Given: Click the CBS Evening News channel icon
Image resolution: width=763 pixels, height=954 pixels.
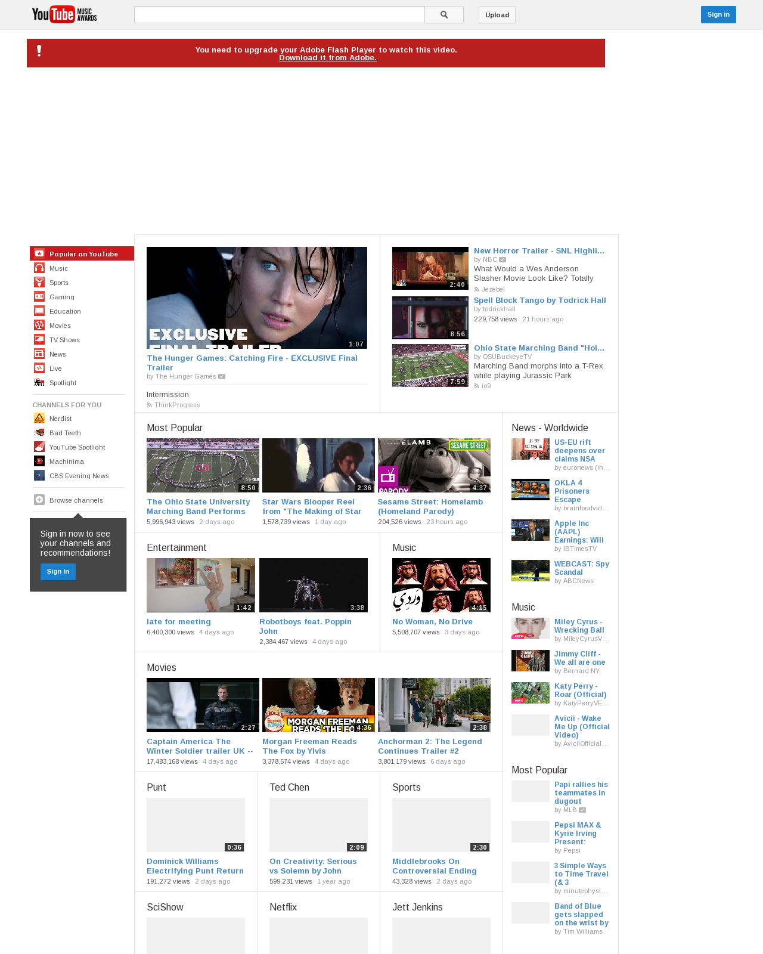Looking at the screenshot, I should click(39, 475).
